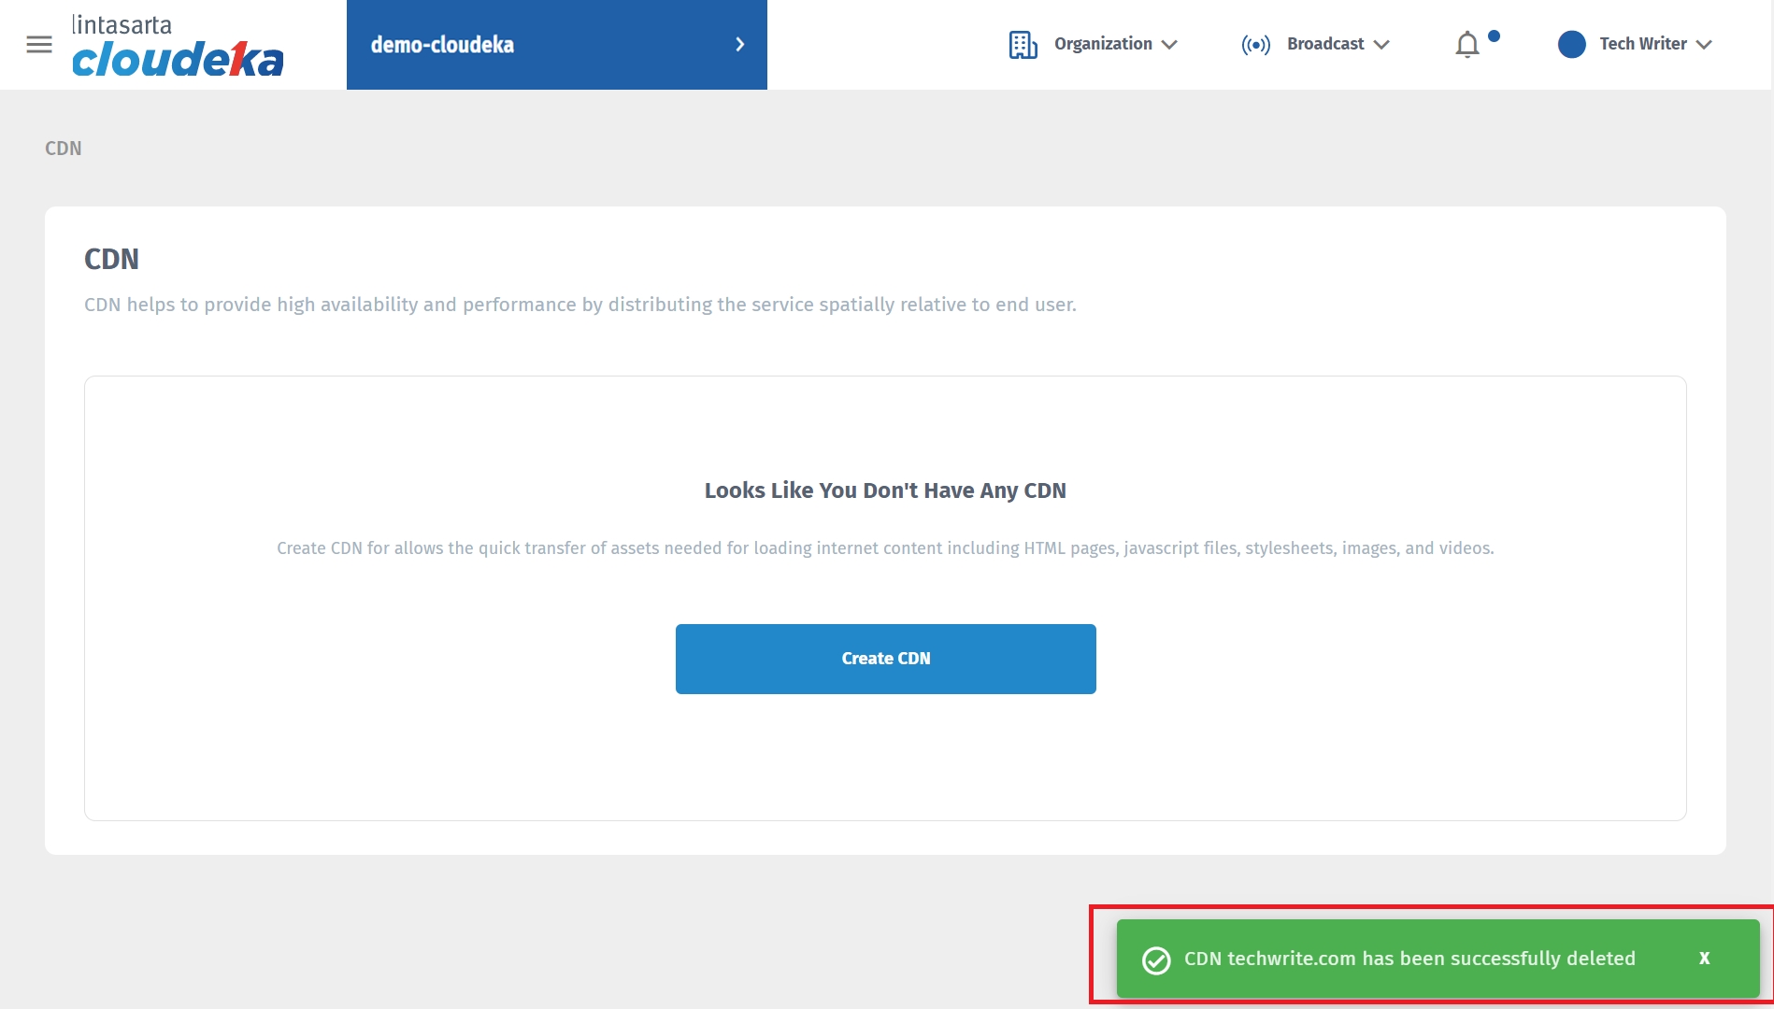Expand the Tech Writer account chevron
This screenshot has width=1774, height=1009.
click(1704, 45)
